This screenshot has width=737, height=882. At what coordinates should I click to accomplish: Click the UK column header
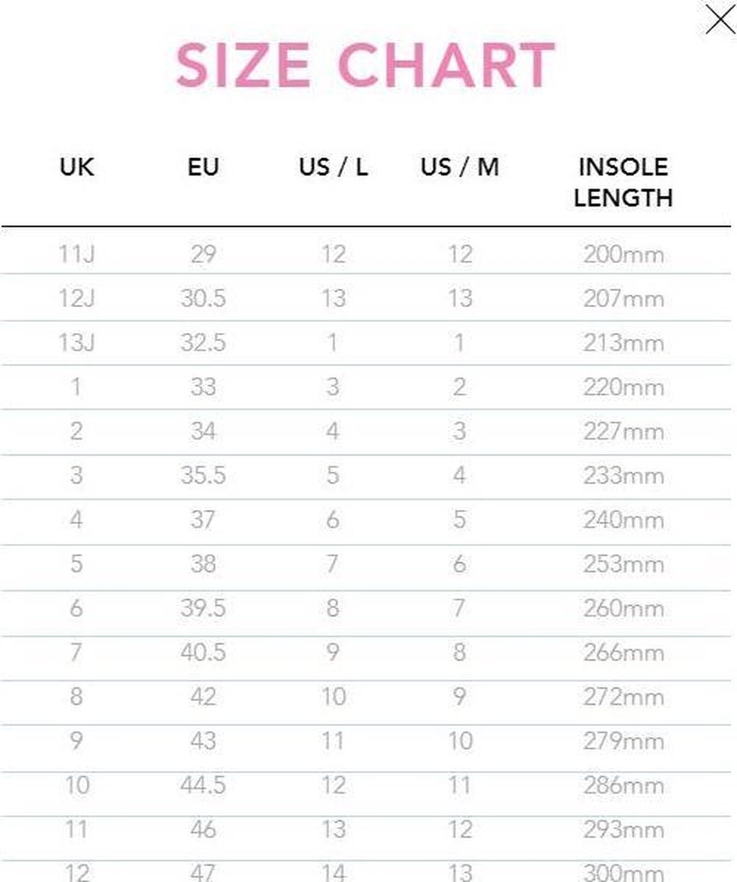[76, 168]
